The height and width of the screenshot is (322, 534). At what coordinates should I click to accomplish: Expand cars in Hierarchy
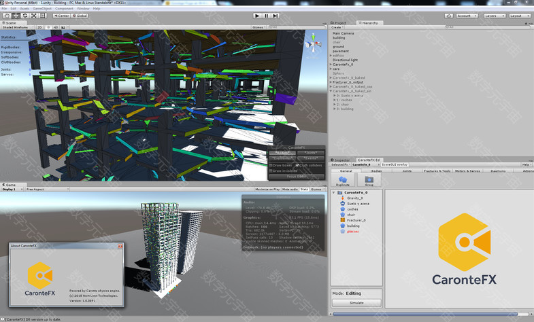click(x=331, y=69)
